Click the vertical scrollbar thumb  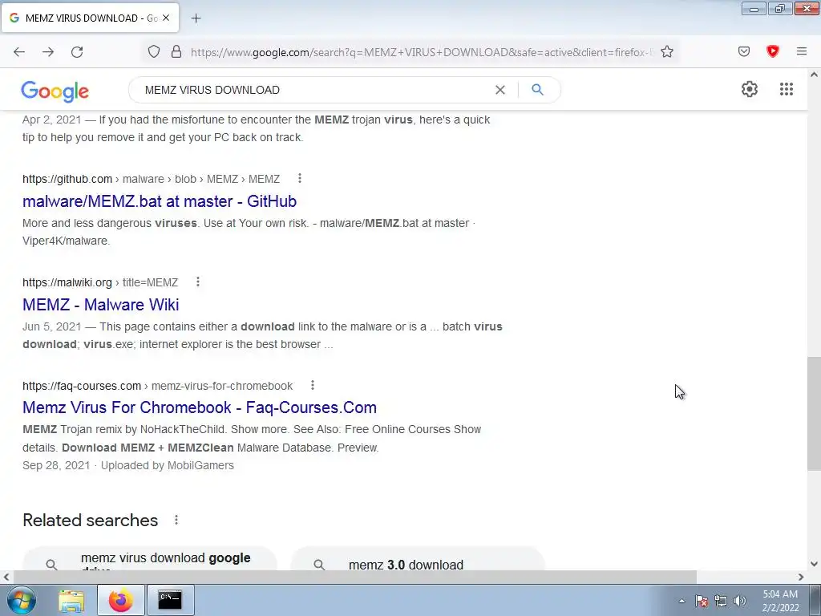click(x=814, y=414)
